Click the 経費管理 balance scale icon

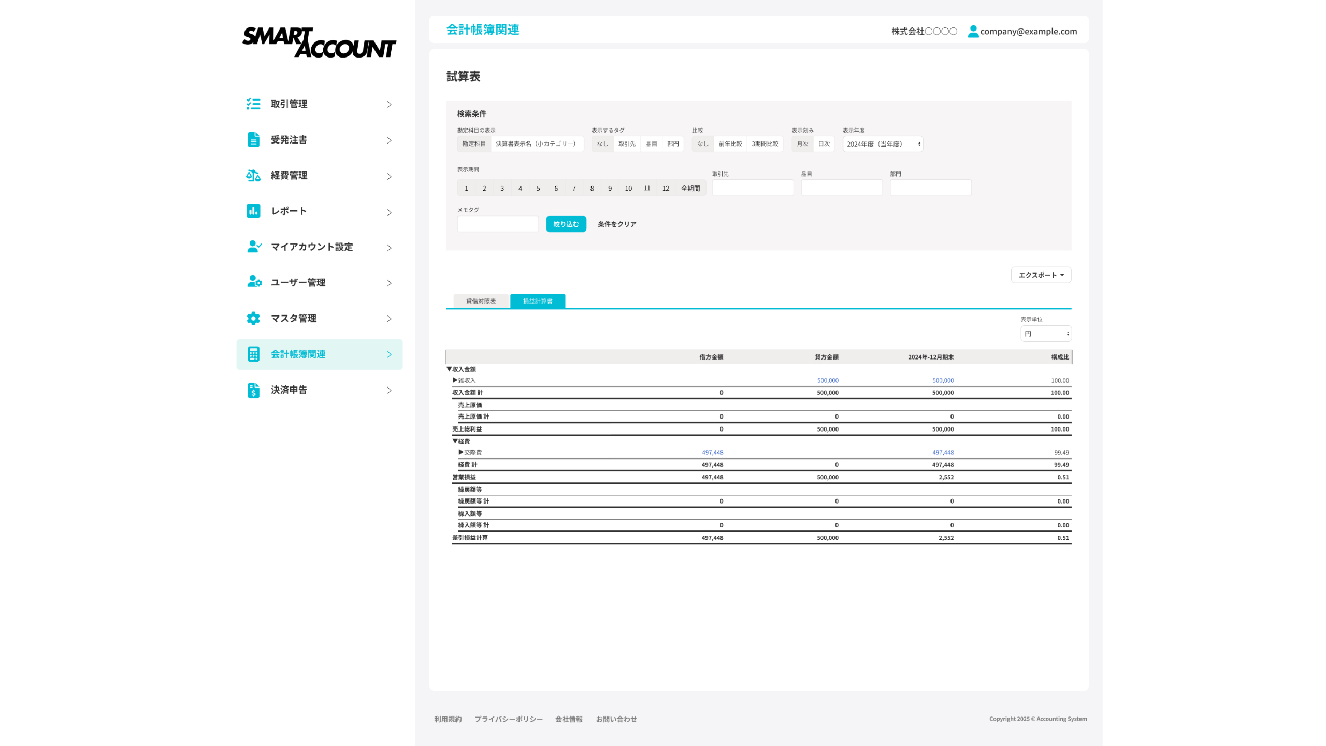253,176
